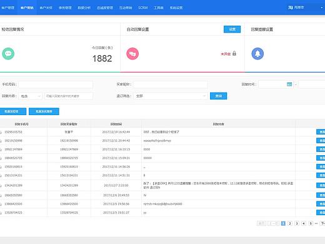Go to page 3 of the results
The height and width of the screenshot is (244, 325).
pyautogui.click(x=297, y=223)
